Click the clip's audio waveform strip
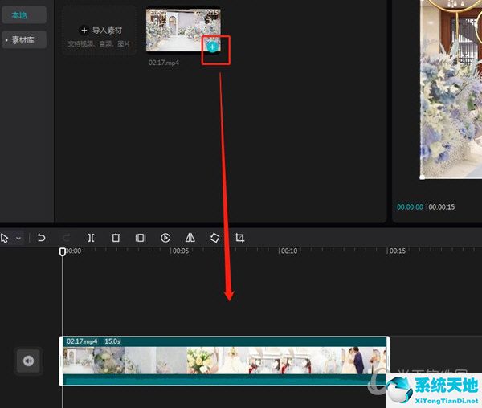The height and width of the screenshot is (408, 482). point(224,380)
